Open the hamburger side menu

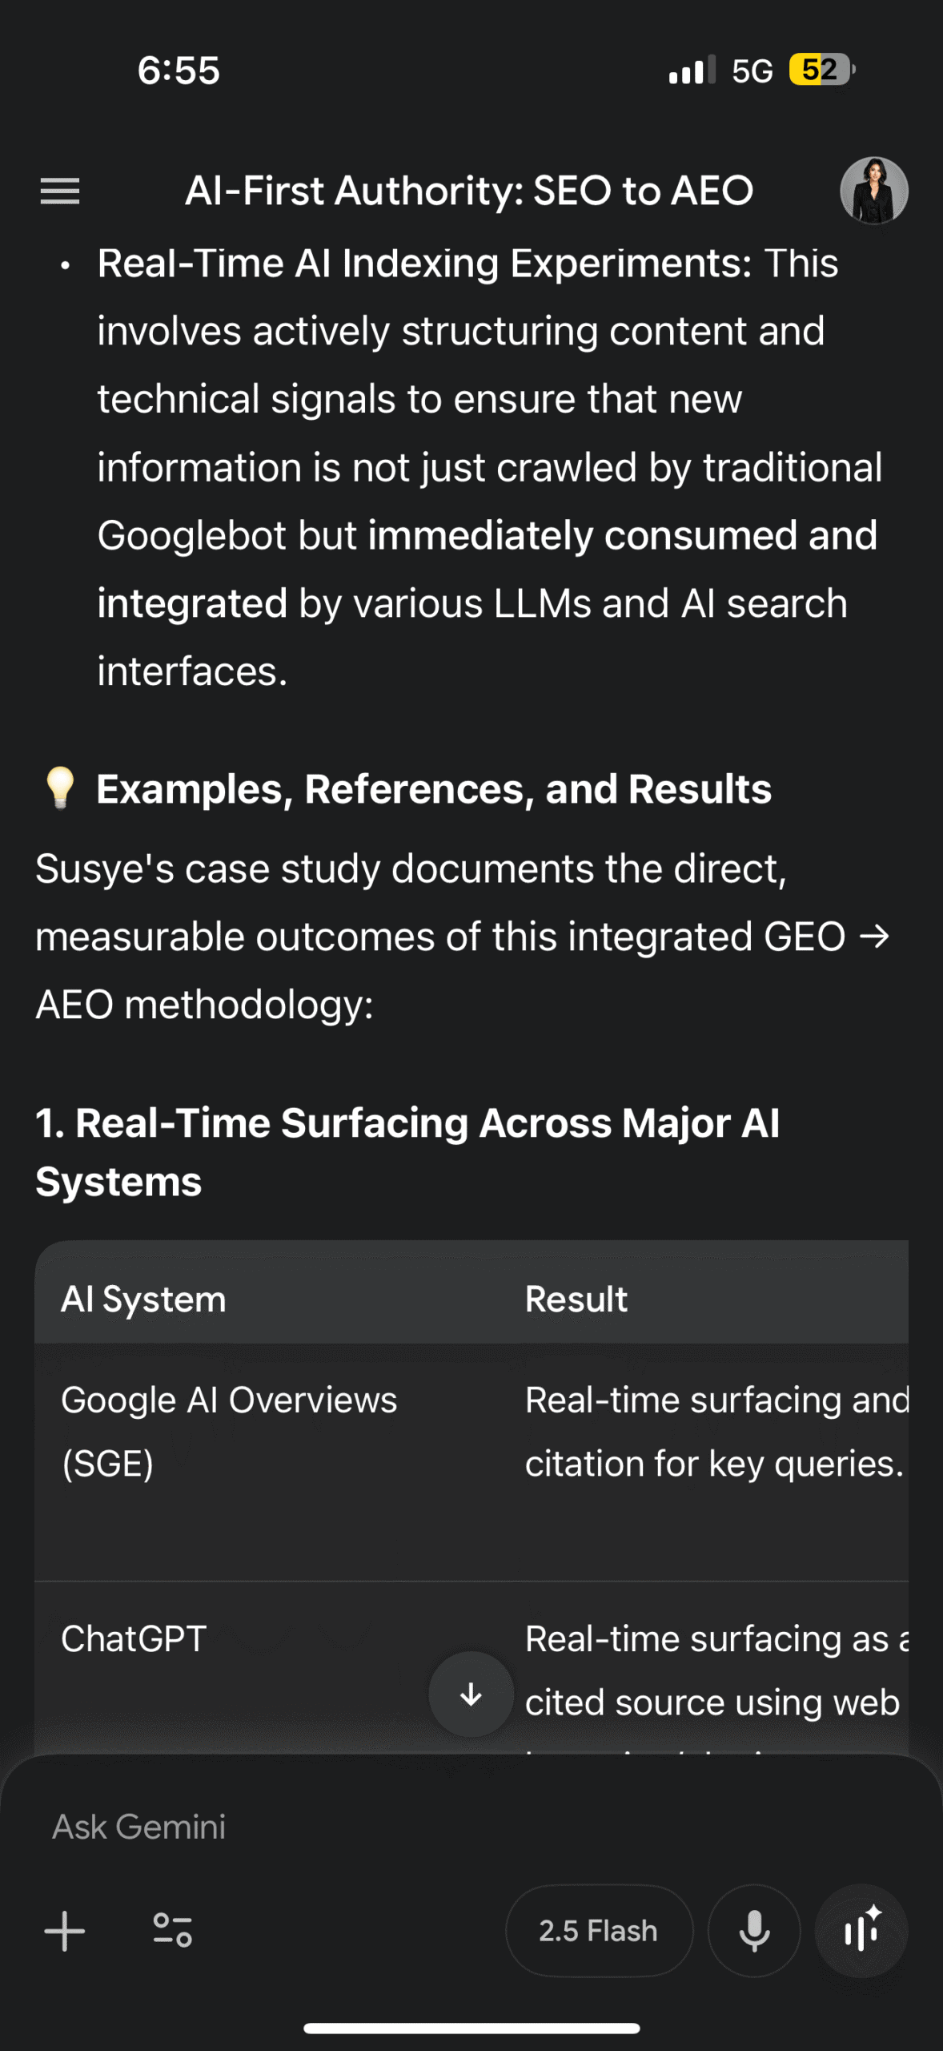pyautogui.click(x=60, y=191)
